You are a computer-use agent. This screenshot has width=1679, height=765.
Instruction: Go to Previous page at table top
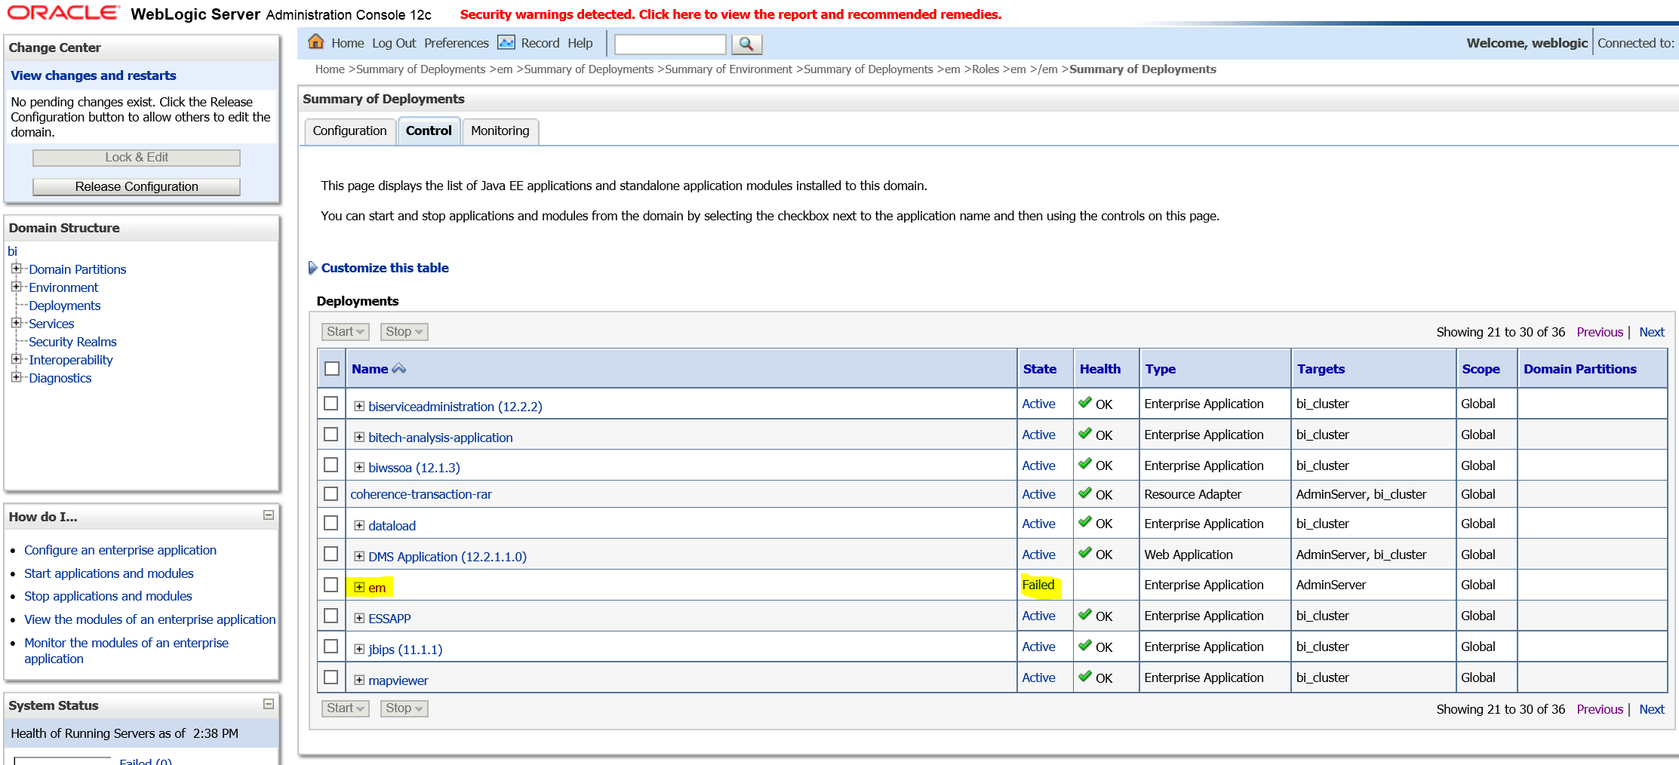(x=1600, y=332)
